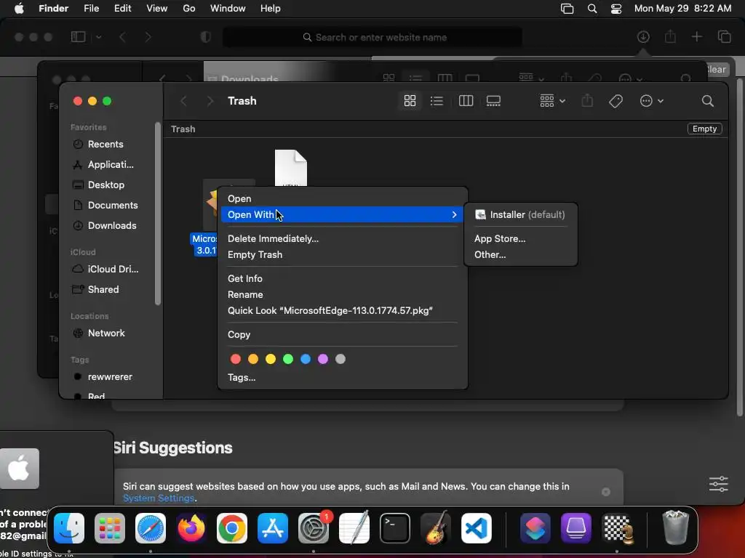This screenshot has width=745, height=558.
Task: Choose Rename in context menu
Action: click(342, 295)
